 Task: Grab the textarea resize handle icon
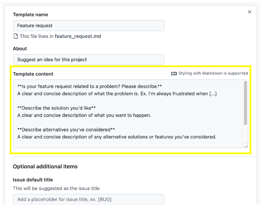click(246, 146)
